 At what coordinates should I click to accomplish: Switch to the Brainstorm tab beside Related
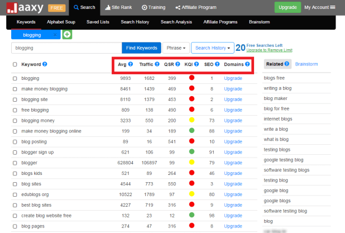(x=306, y=64)
